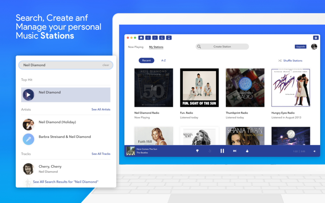The height and width of the screenshot is (203, 325).
Task: Click the Listened in August 2013 label
Action: coord(286,117)
